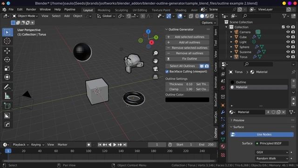This screenshot has height=168, width=298.
Task: Click Remove all outlines button
Action: click(187, 53)
